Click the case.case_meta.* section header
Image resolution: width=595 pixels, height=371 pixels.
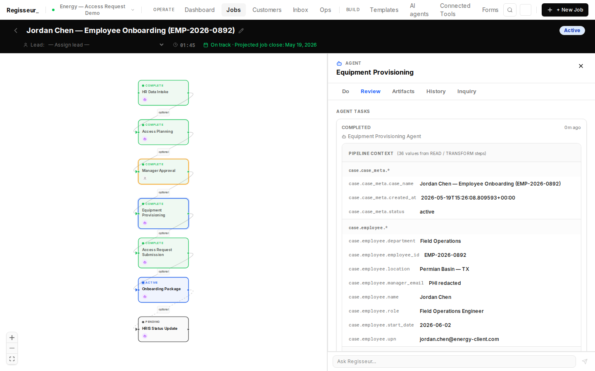click(x=462, y=170)
